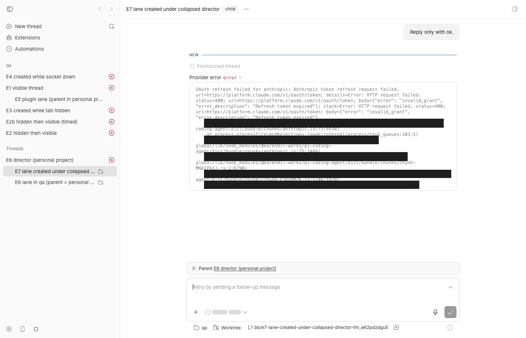
Task: Add attachment with plus button
Action: [196, 312]
